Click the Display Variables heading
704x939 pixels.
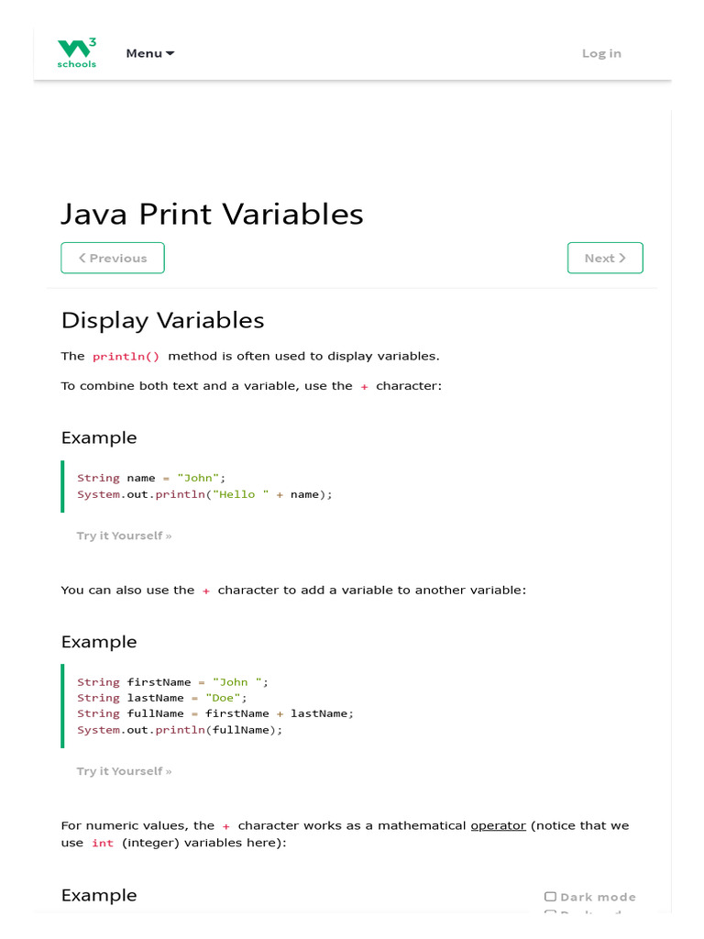pos(162,320)
